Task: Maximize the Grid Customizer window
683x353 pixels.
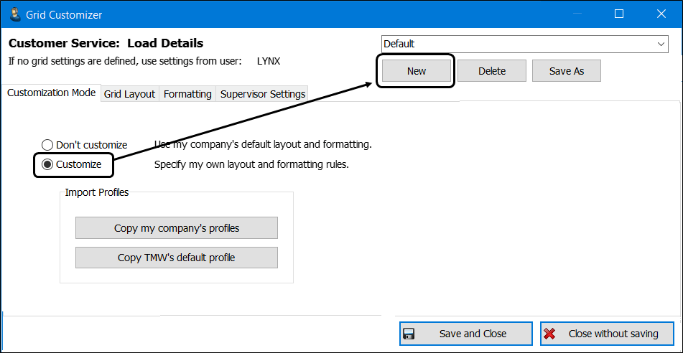Action: [x=619, y=14]
